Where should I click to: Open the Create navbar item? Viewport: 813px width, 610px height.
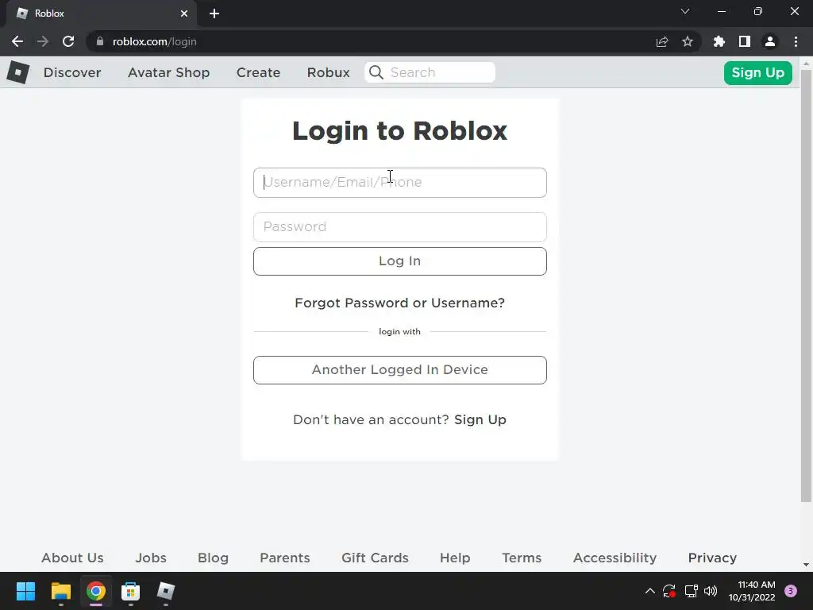click(258, 72)
